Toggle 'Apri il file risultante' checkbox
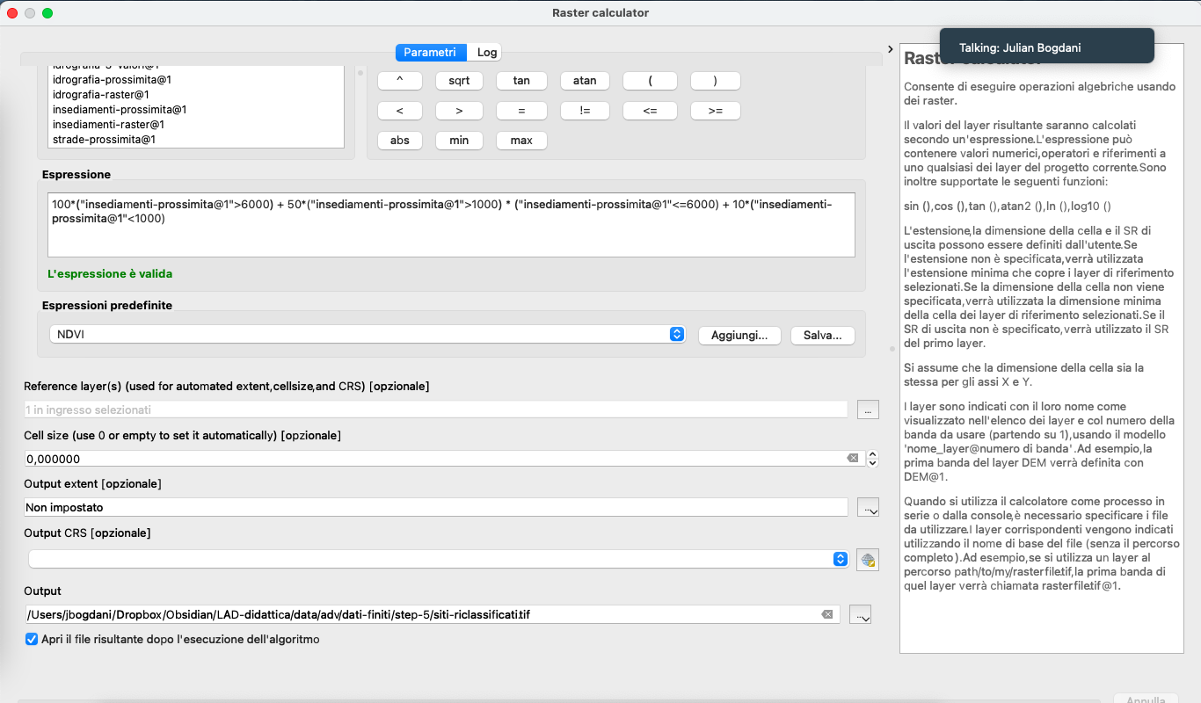The height and width of the screenshot is (703, 1201). coord(32,640)
